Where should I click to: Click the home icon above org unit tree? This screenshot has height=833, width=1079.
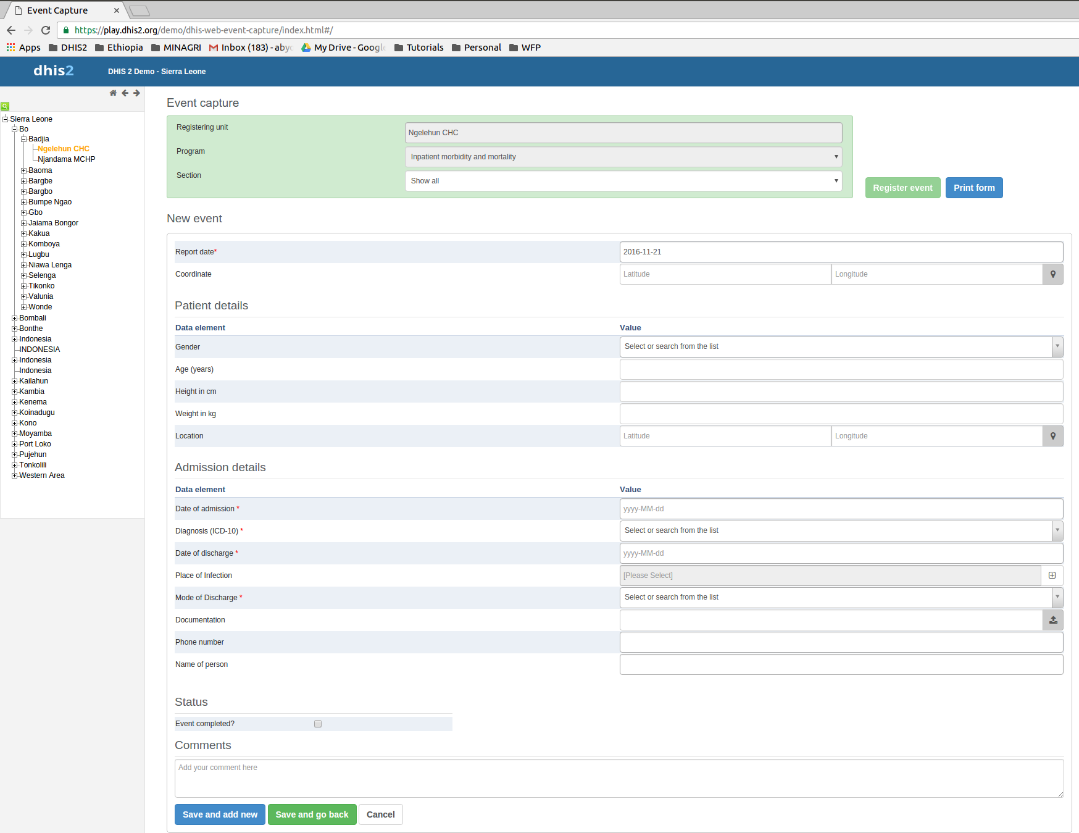(113, 93)
